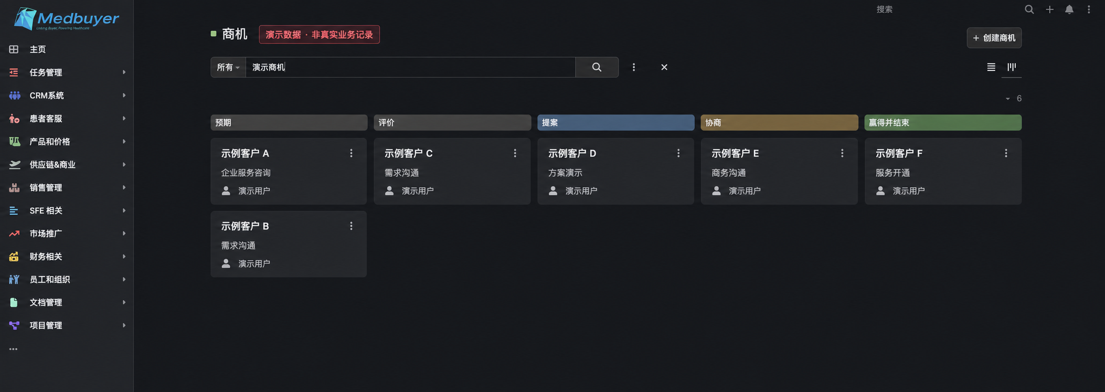1105x392 pixels.
Task: Open the 主页 home icon
Action: [14, 49]
